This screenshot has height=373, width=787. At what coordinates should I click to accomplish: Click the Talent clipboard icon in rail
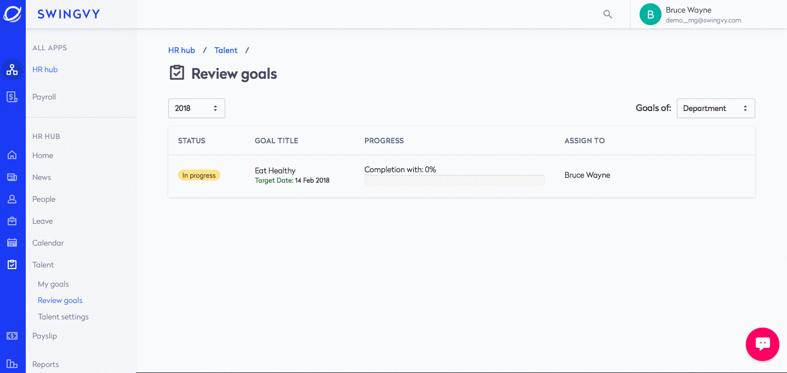(x=12, y=265)
